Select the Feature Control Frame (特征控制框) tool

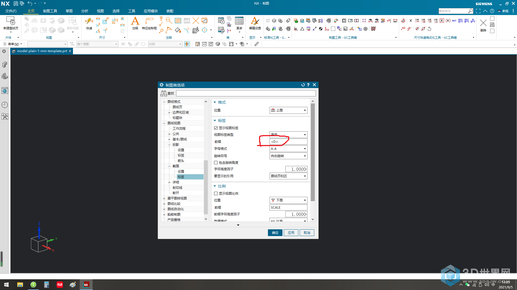click(149, 23)
